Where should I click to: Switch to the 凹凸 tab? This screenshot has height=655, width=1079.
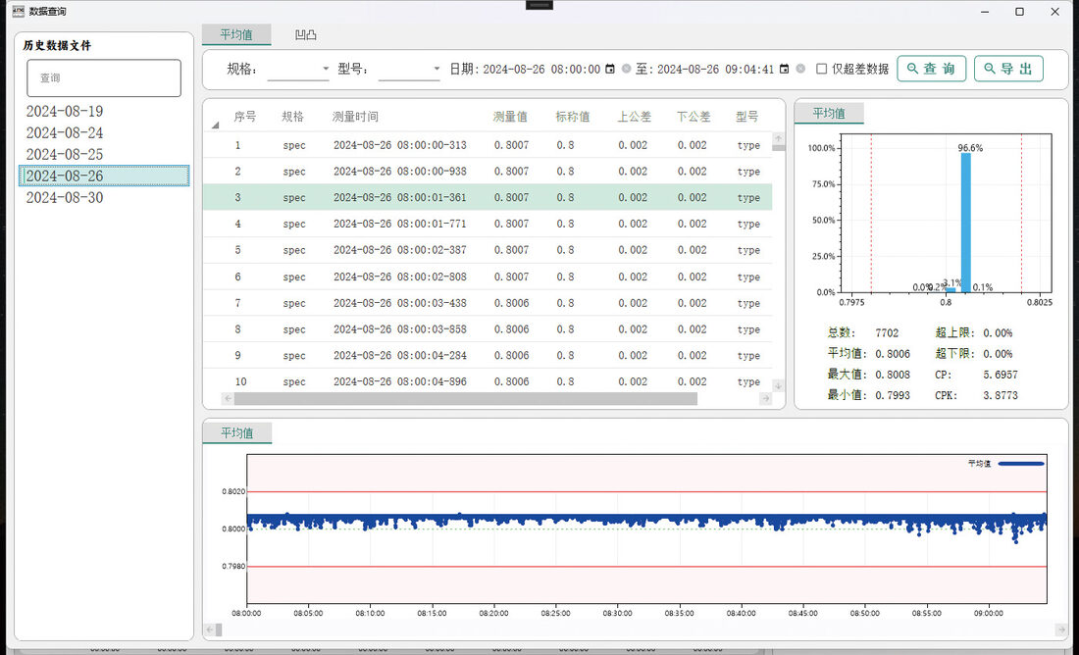(x=305, y=34)
